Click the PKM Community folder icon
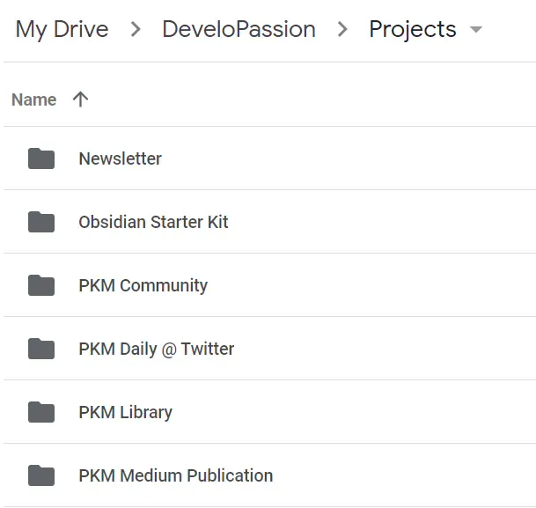The image size is (536, 508). point(41,285)
